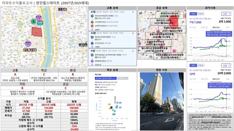
Task: Open the 최근 3년 tab in the 23평 chart
Action: 193,28
